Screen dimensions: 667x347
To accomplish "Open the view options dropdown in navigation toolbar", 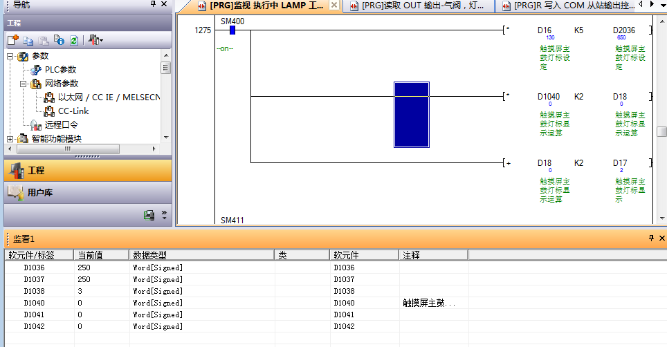I will (x=96, y=41).
